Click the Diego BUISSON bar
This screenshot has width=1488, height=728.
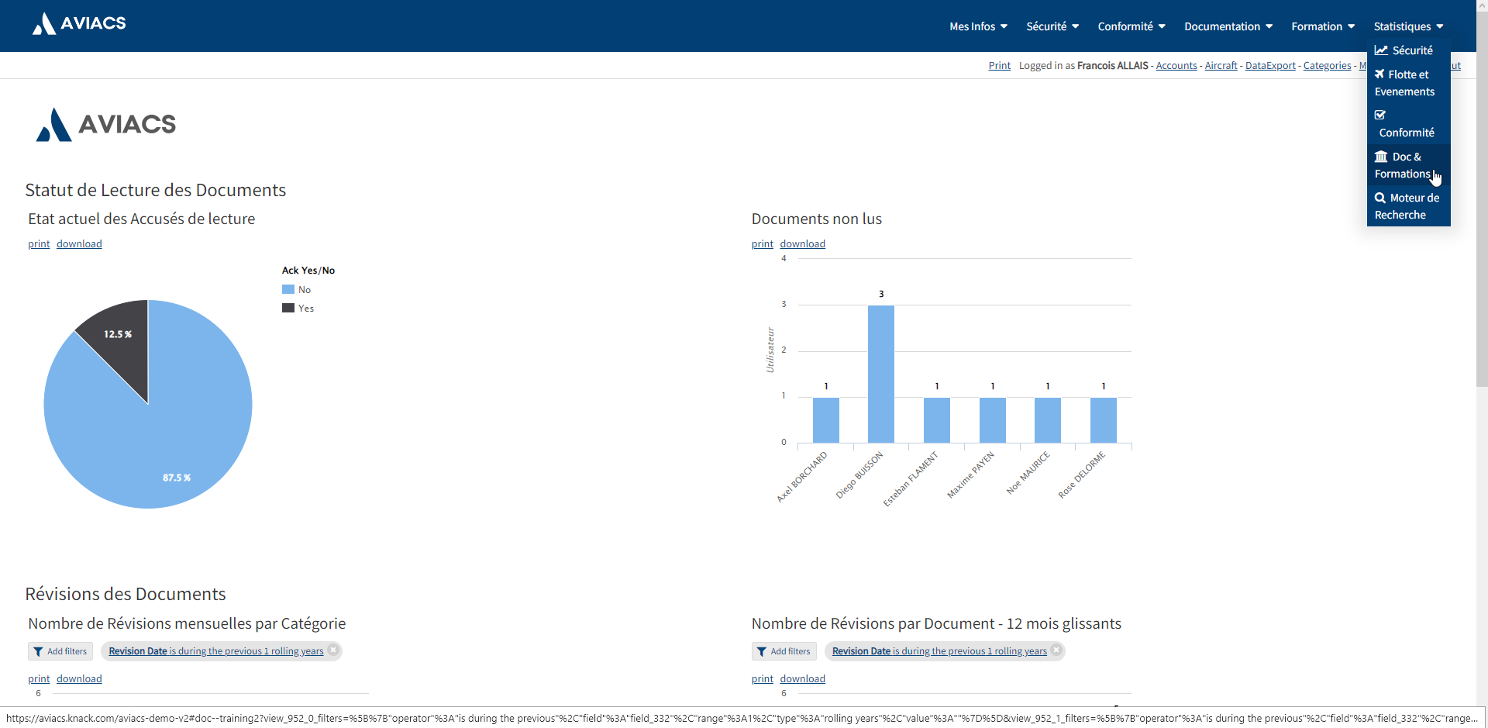[881, 374]
